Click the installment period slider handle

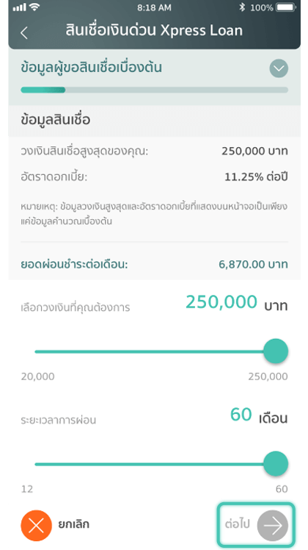point(276,464)
